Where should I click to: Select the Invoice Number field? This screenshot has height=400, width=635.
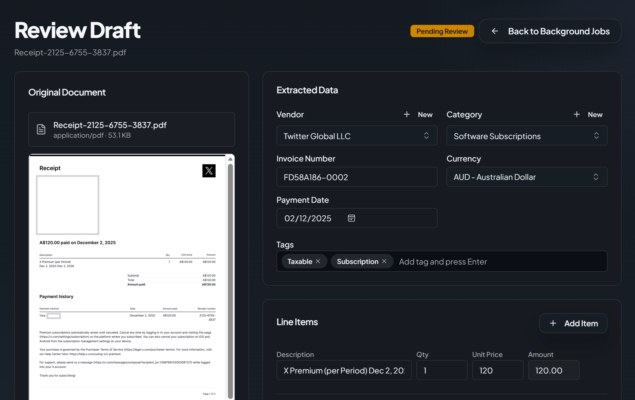point(357,177)
